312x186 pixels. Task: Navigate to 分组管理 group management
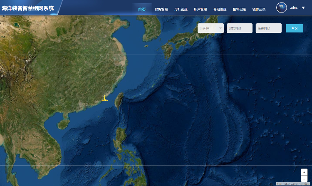click(220, 9)
